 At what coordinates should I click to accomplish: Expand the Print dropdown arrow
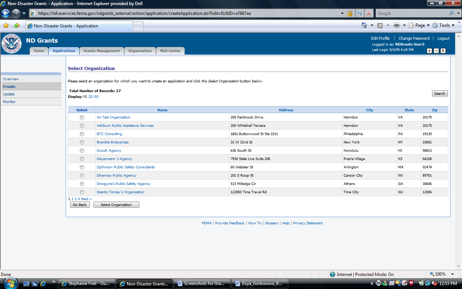(404, 25)
